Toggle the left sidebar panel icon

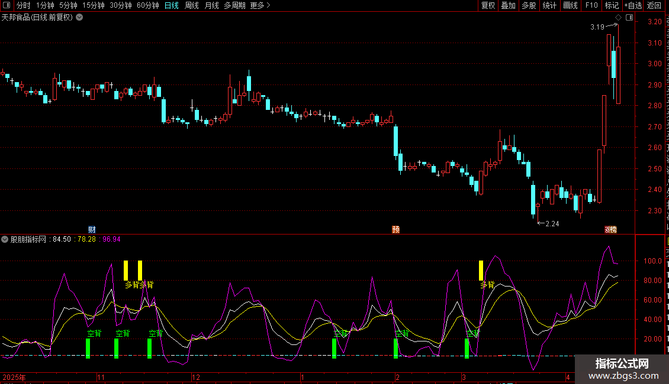coord(7,6)
